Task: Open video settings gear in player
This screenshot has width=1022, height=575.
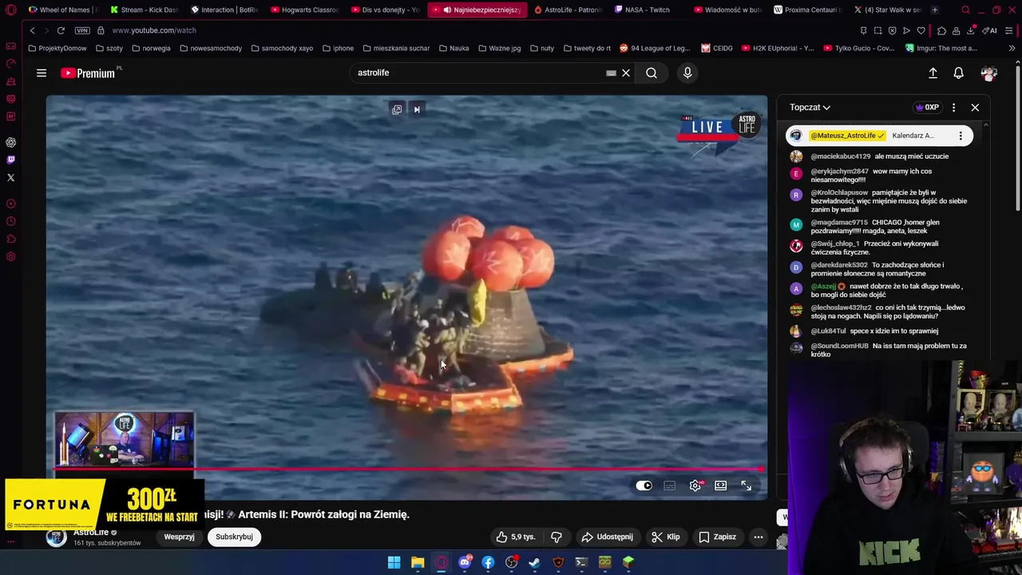Action: pyautogui.click(x=696, y=486)
